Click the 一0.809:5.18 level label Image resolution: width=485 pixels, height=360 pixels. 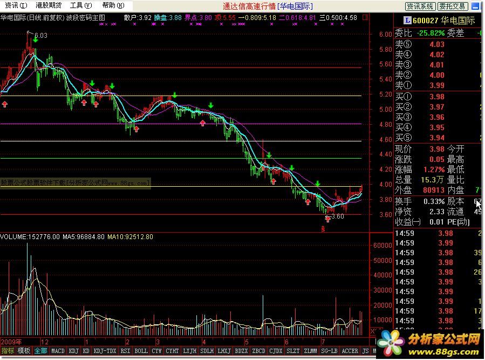pyautogui.click(x=257, y=18)
